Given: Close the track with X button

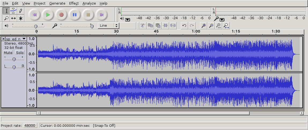Looking at the screenshot, I should (3, 39).
